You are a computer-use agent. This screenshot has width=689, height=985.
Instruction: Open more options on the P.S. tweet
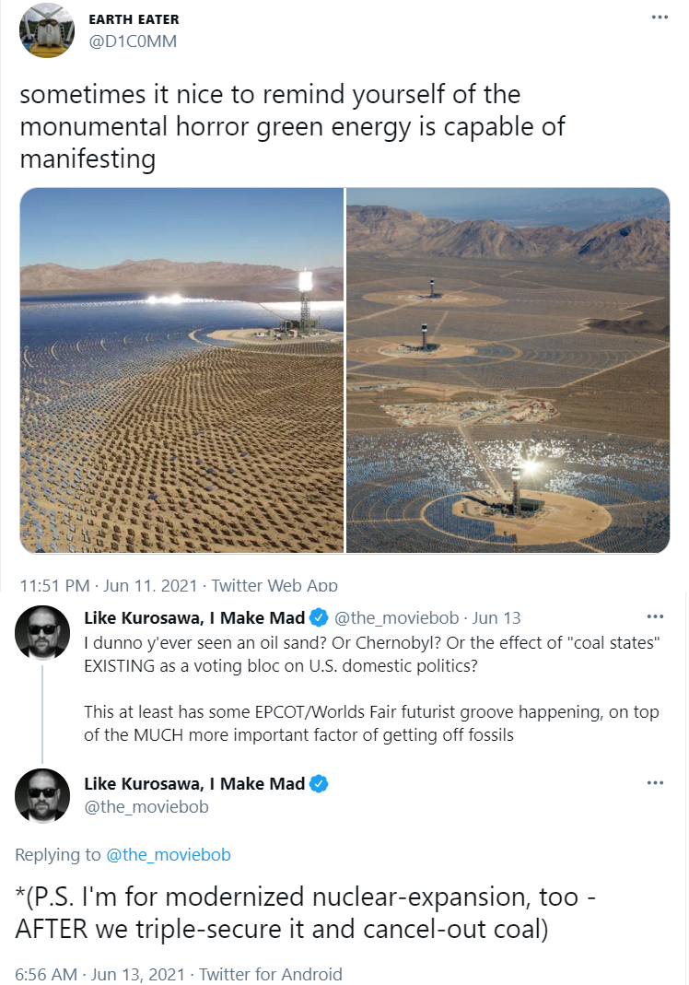[655, 782]
